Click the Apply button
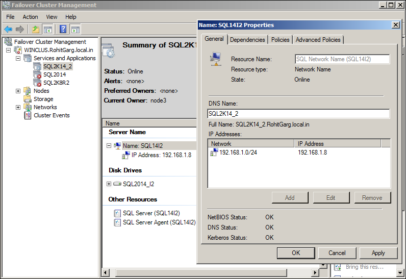Viewport: 406px width, 279px height. 378,253
